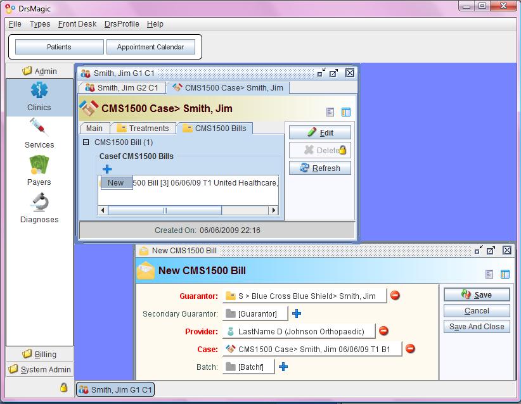This screenshot has height=404, width=521.
Task: Open the Types menu
Action: (x=40, y=24)
